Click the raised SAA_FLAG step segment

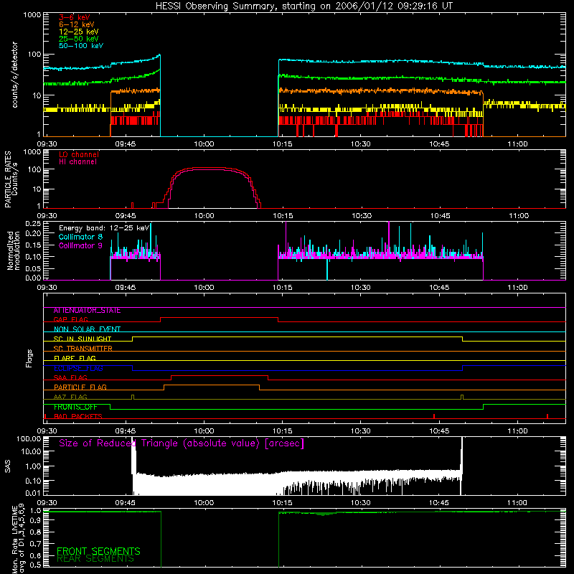coord(220,376)
